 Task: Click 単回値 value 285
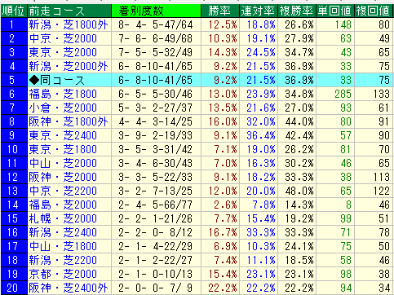(x=343, y=95)
